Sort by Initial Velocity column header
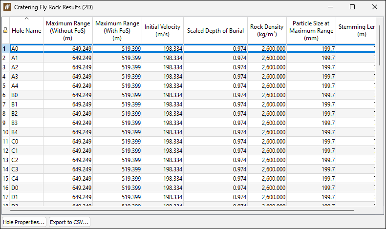The height and width of the screenshot is (229, 386). [x=163, y=30]
